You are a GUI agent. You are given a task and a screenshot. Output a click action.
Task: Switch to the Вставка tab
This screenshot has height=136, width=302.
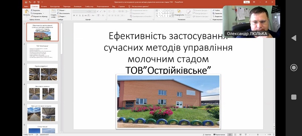tap(44, 6)
